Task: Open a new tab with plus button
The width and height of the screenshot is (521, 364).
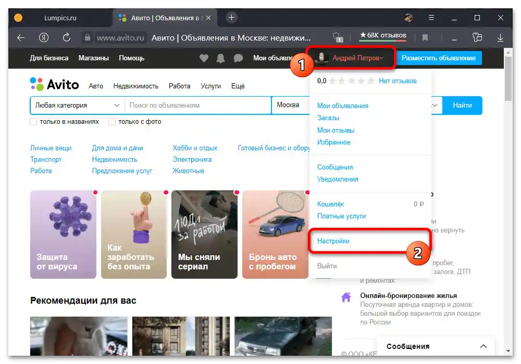Action: (232, 18)
